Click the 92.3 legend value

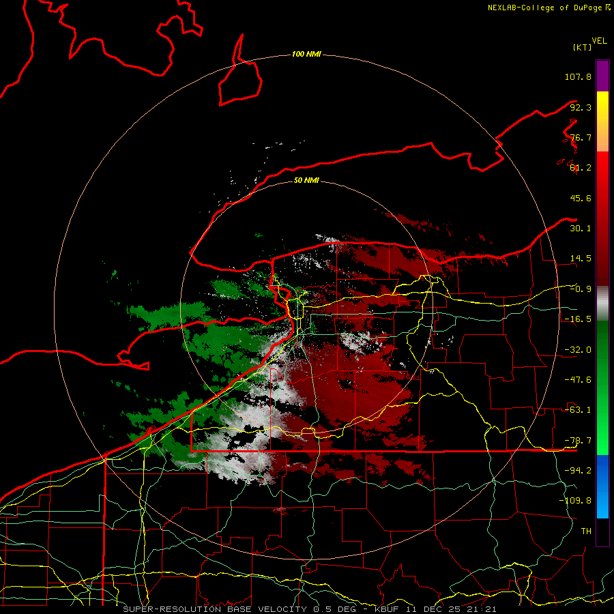(581, 107)
